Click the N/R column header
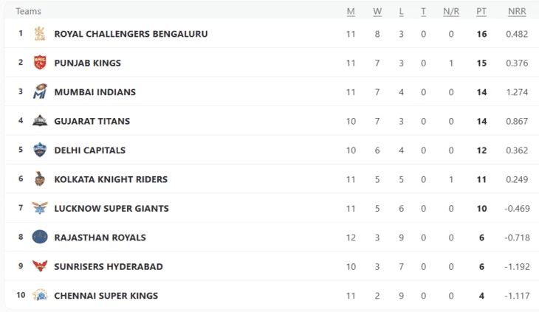This screenshot has width=539, height=312. coord(451,11)
